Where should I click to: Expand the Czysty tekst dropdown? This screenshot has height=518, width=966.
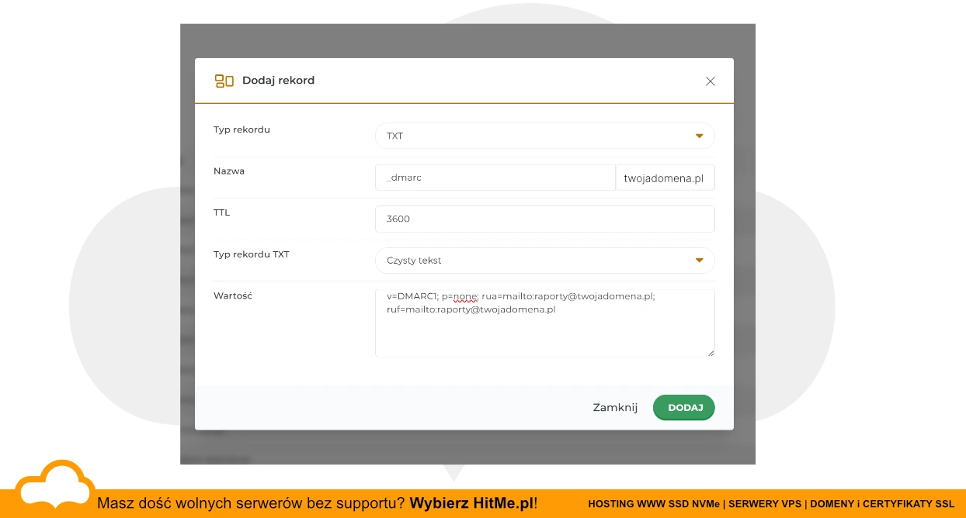(x=544, y=261)
